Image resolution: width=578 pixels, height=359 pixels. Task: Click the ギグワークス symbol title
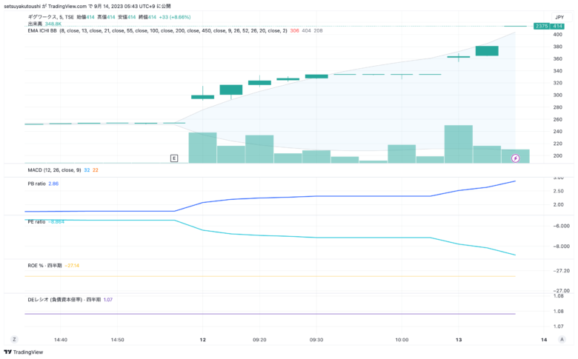[42, 17]
